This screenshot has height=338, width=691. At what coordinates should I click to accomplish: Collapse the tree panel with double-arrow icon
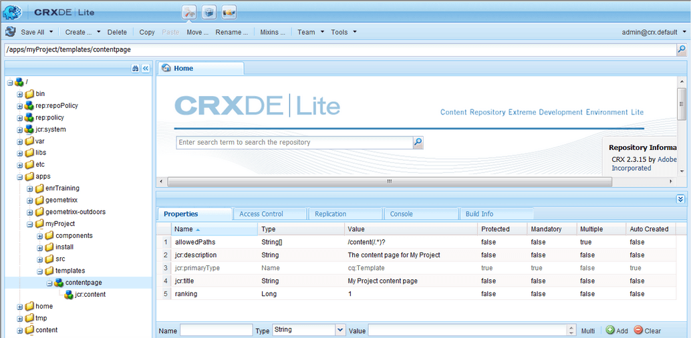[146, 69]
